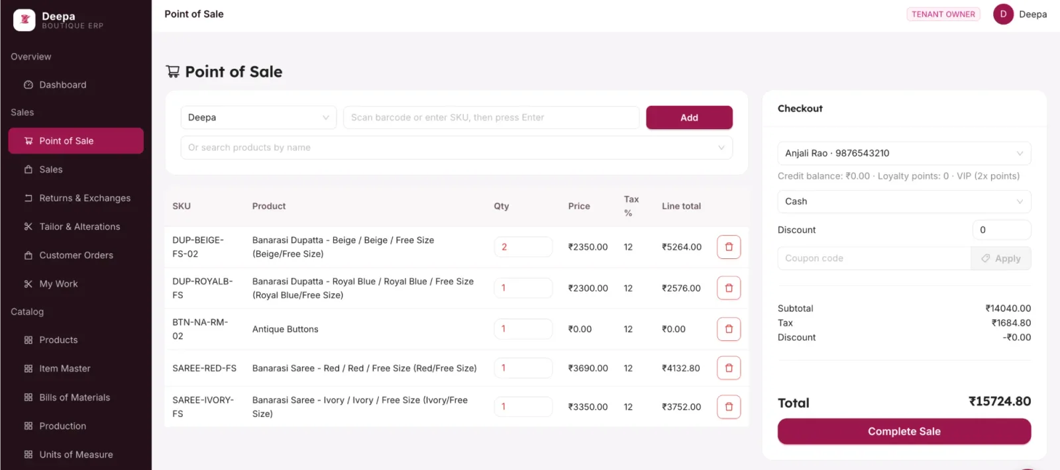This screenshot has width=1060, height=470.
Task: Click the Dashboard gauge icon in sidebar
Action: pyautogui.click(x=28, y=85)
